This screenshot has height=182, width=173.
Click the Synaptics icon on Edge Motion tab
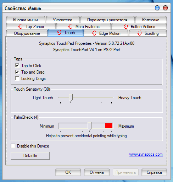pyautogui.click(x=94, y=33)
